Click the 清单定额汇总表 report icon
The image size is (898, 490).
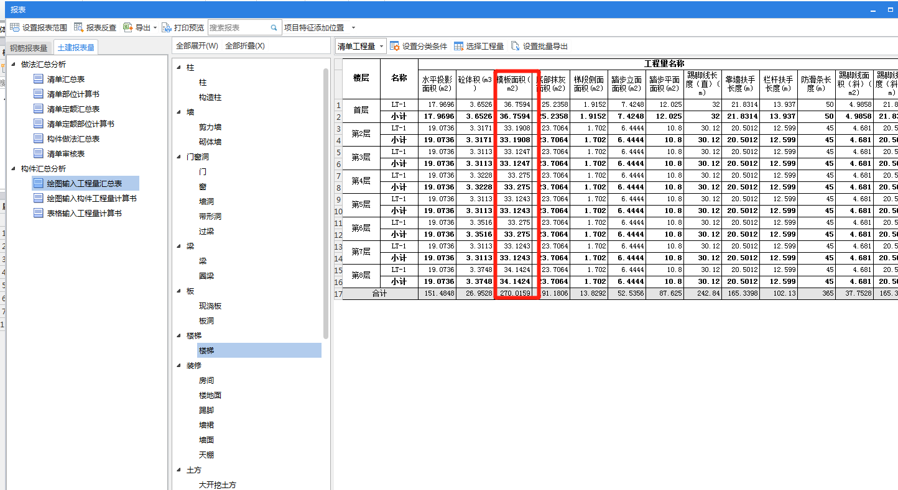pos(39,109)
